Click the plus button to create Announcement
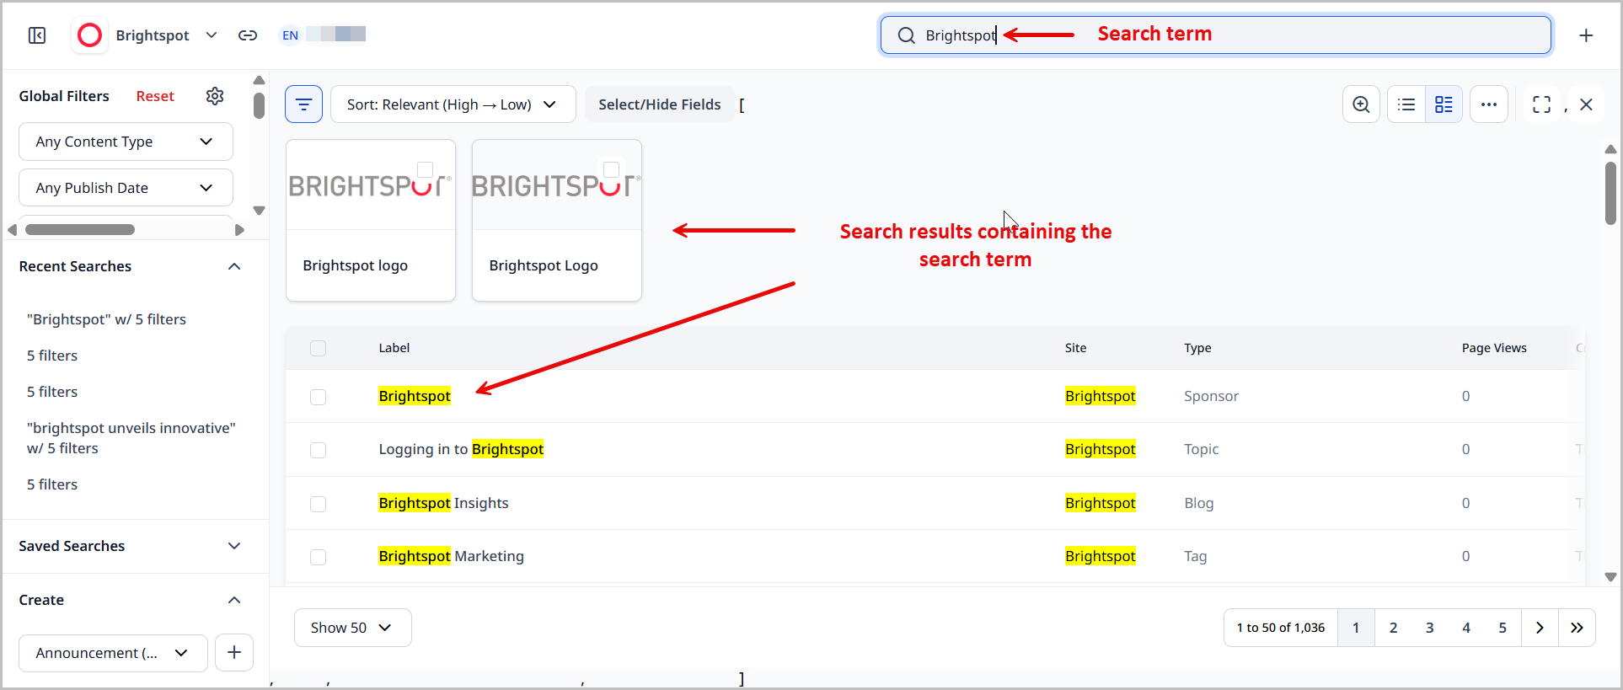The width and height of the screenshot is (1623, 690). [x=234, y=653]
